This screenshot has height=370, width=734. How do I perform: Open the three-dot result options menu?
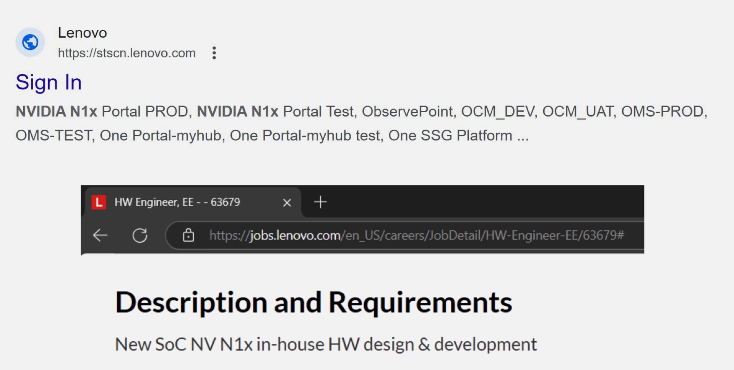(x=214, y=53)
